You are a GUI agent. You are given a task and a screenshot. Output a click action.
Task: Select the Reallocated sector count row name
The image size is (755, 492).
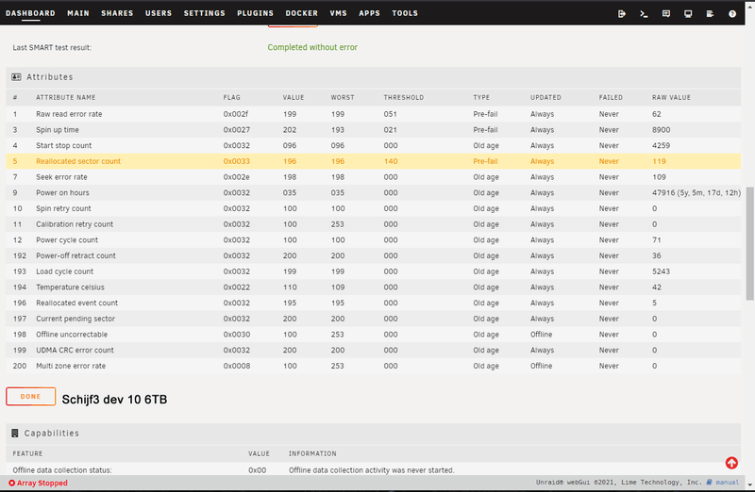pyautogui.click(x=78, y=161)
